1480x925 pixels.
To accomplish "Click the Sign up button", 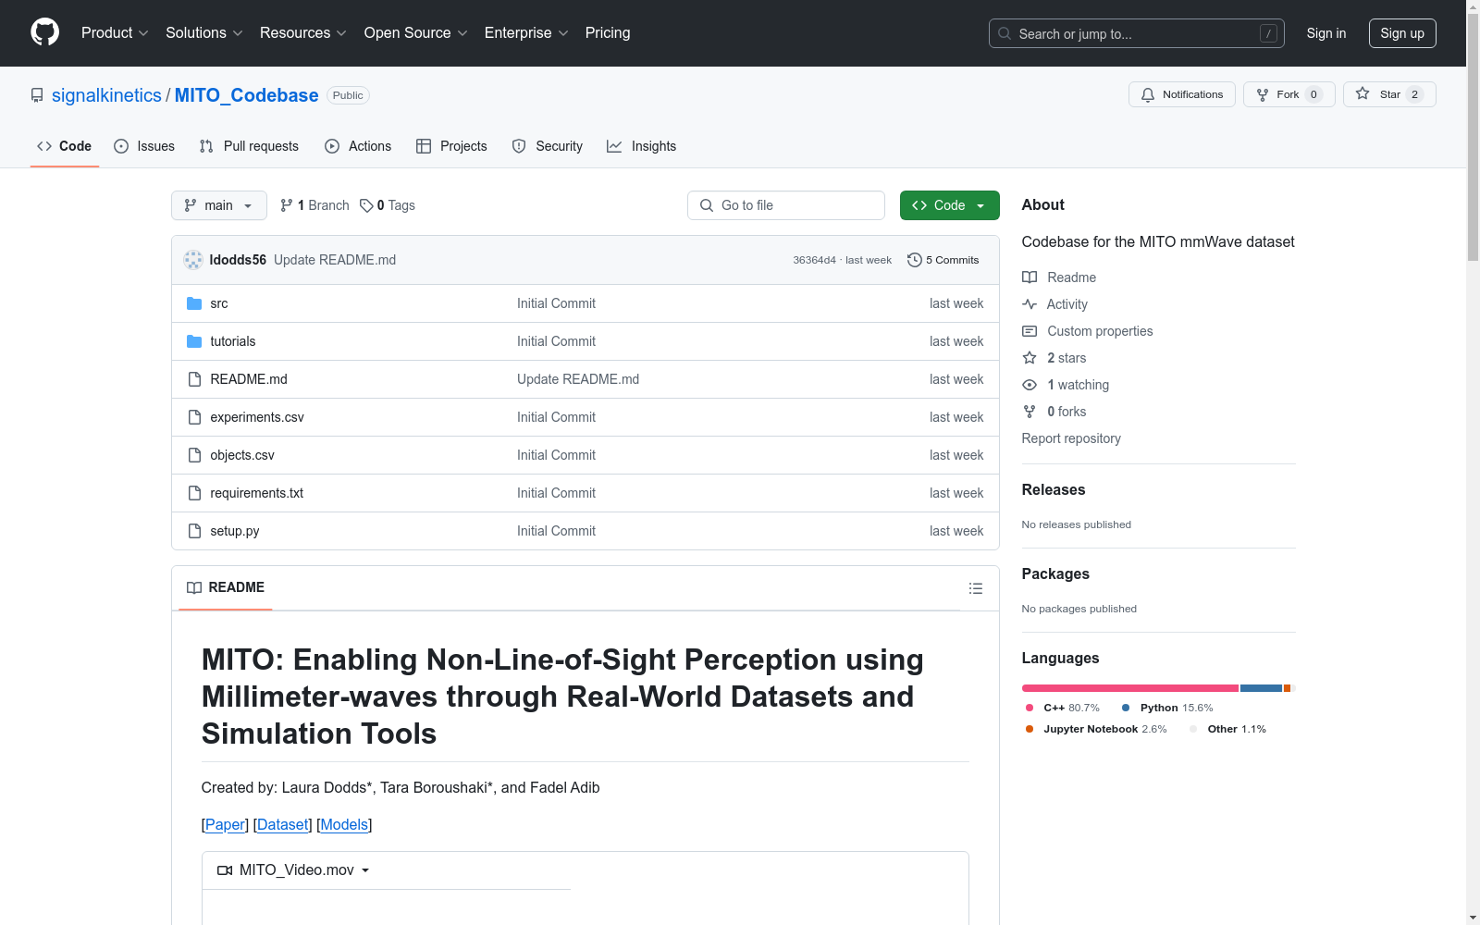I will click(1401, 33).
